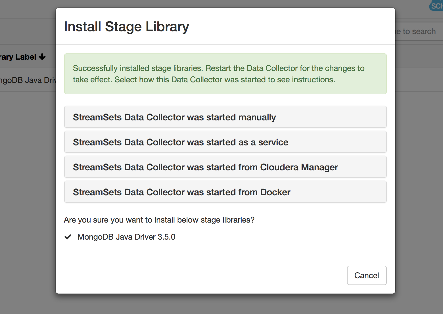This screenshot has height=314, width=443.
Task: Expand 'StreamSets Data Collector was started manually'
Action: (225, 117)
